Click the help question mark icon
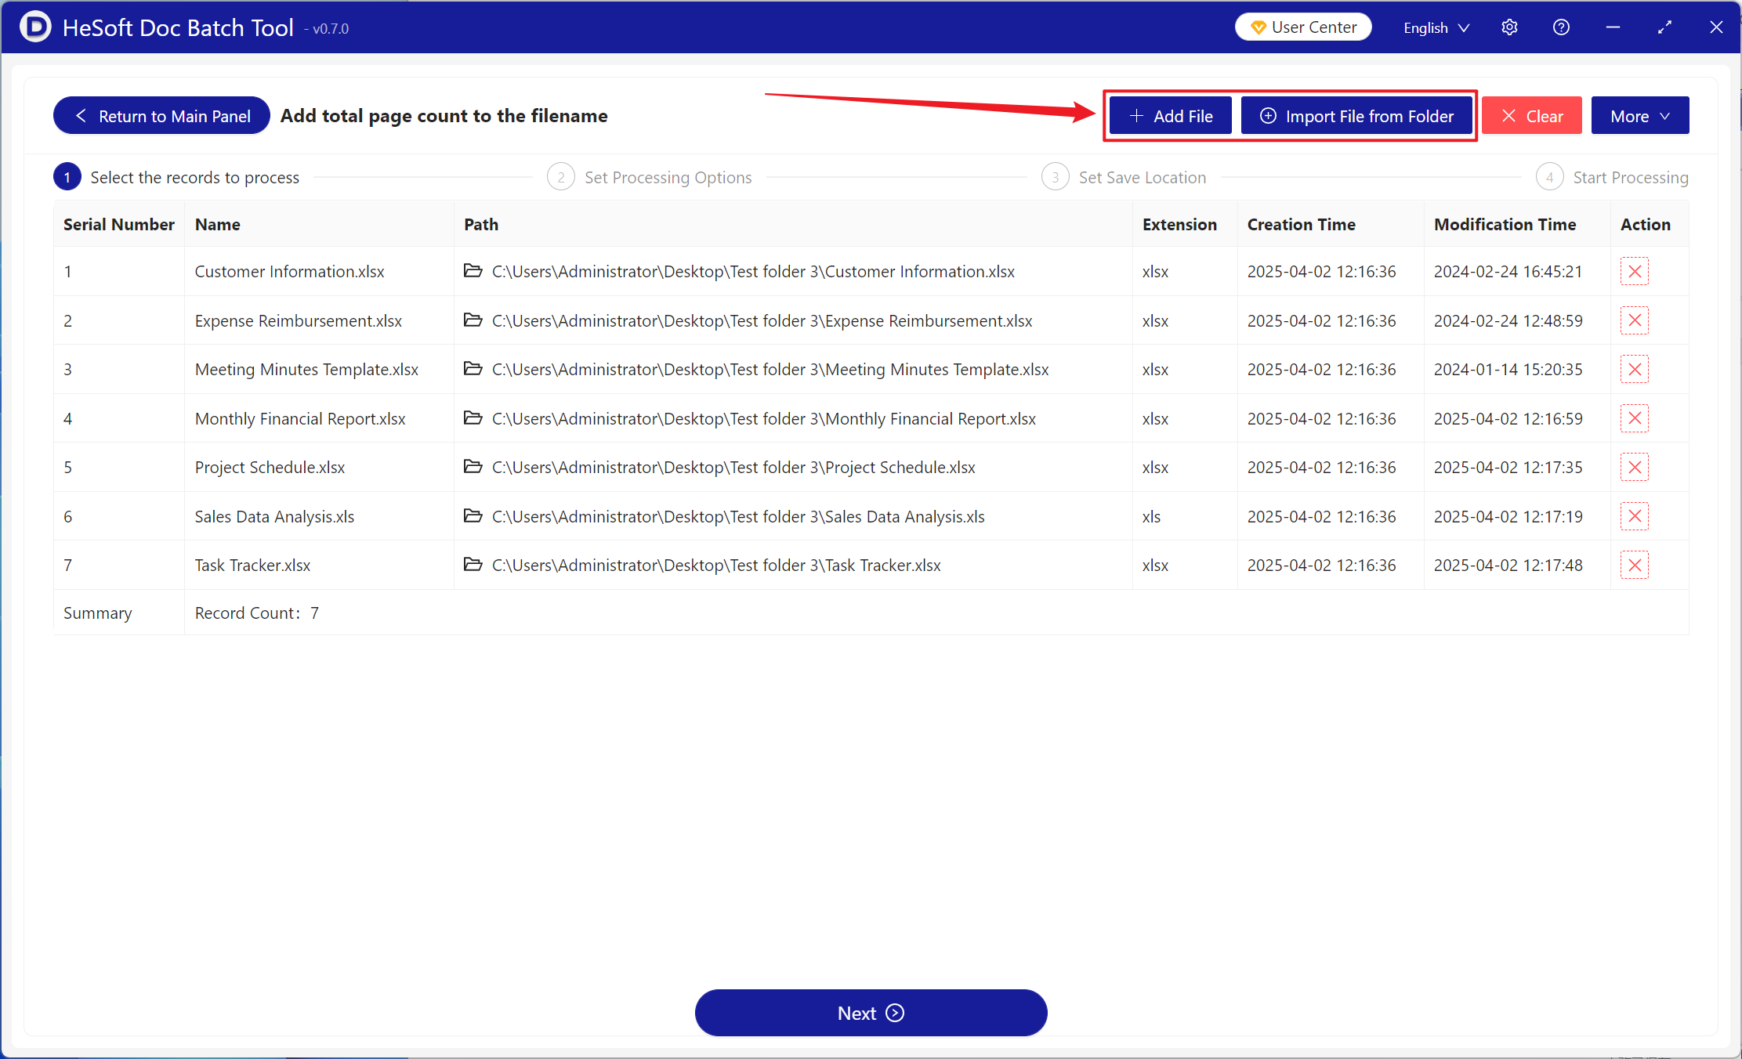Screen dimensions: 1742x1059 coord(1561,27)
